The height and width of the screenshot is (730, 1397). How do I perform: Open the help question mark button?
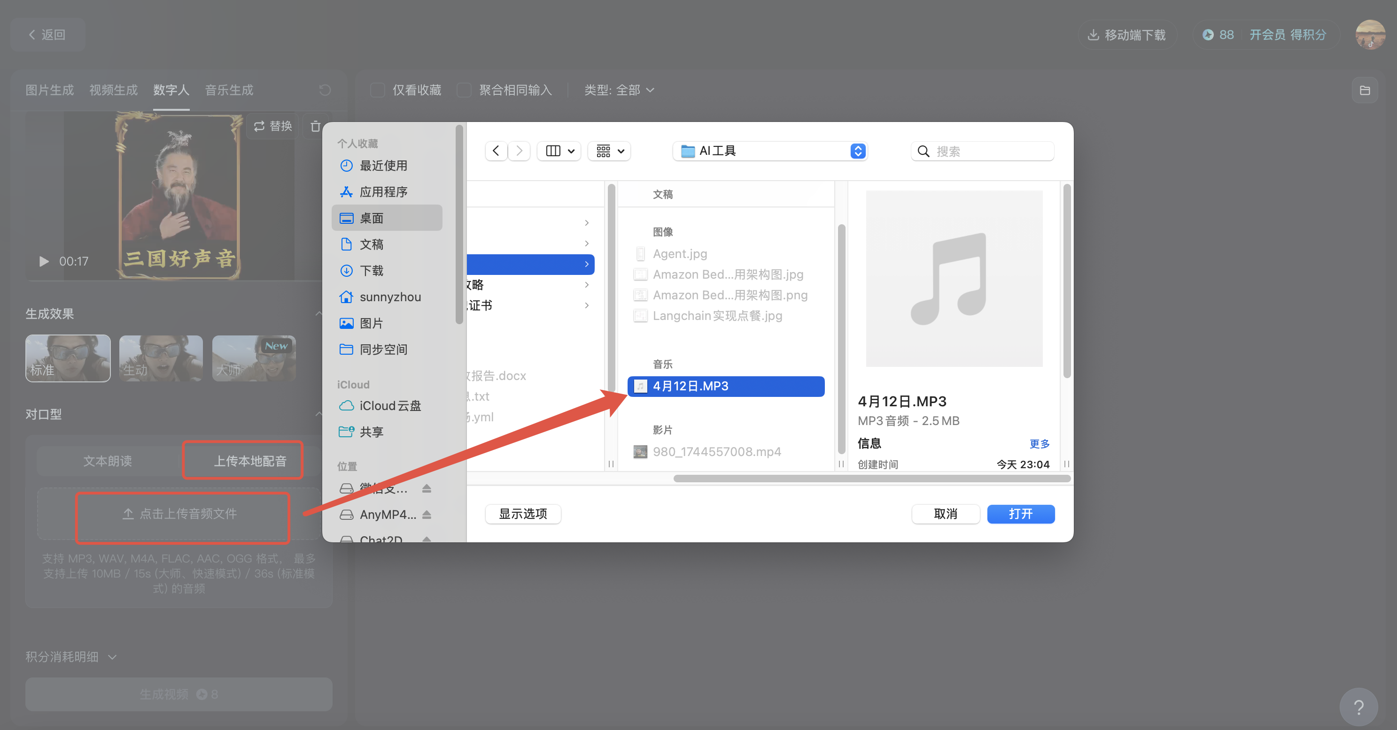pyautogui.click(x=1358, y=707)
